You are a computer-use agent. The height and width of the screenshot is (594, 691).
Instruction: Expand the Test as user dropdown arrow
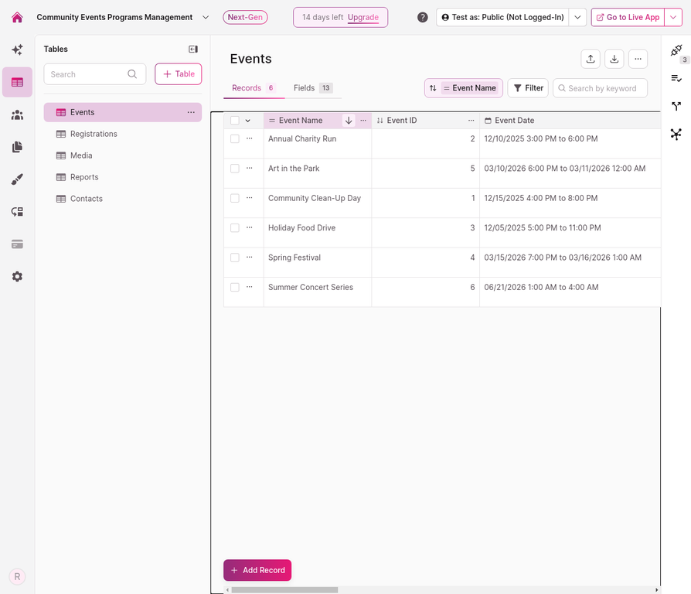[577, 17]
